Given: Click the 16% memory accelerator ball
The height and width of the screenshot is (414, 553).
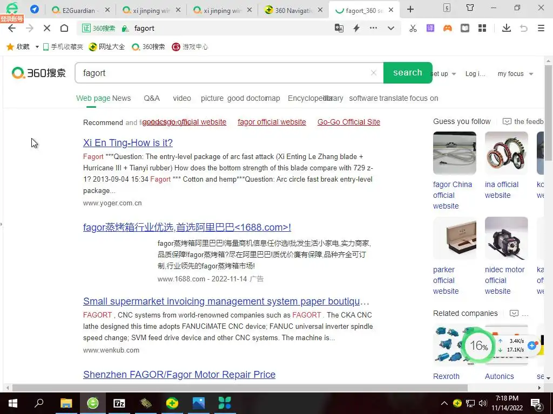Looking at the screenshot, I should point(478,346).
